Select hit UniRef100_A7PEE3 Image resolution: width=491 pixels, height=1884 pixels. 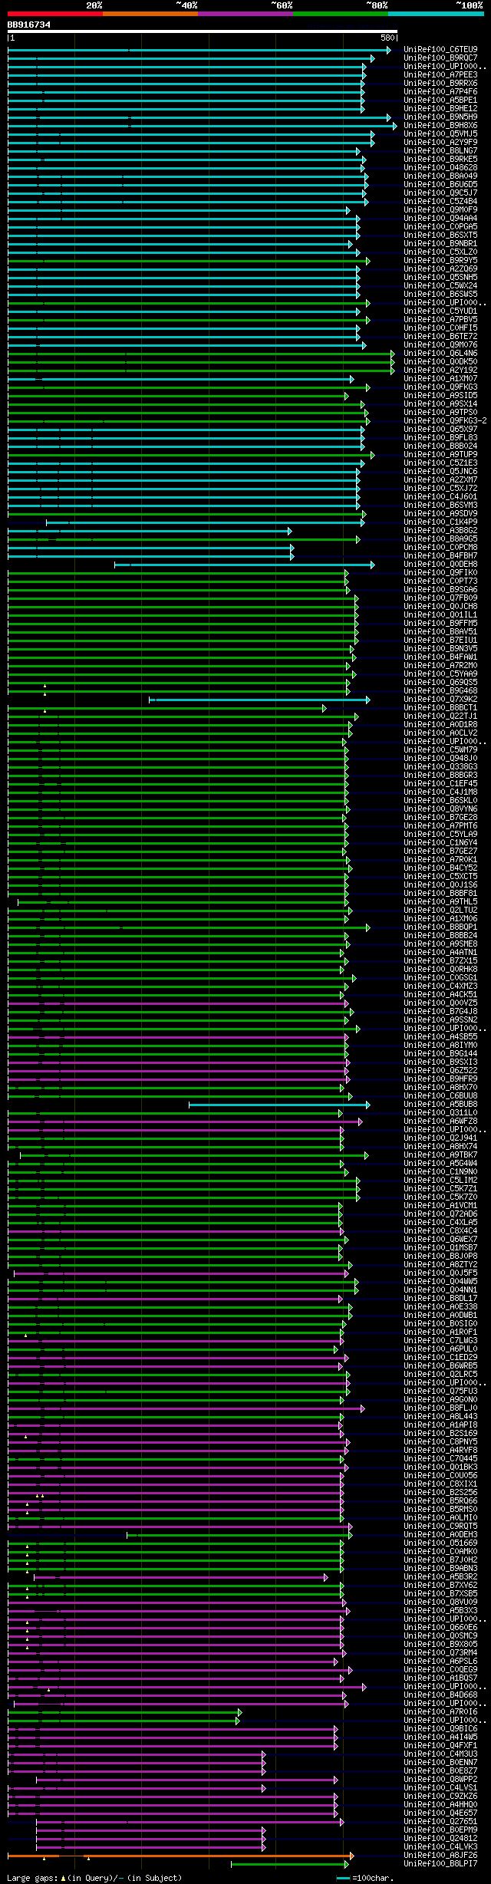tap(440, 74)
